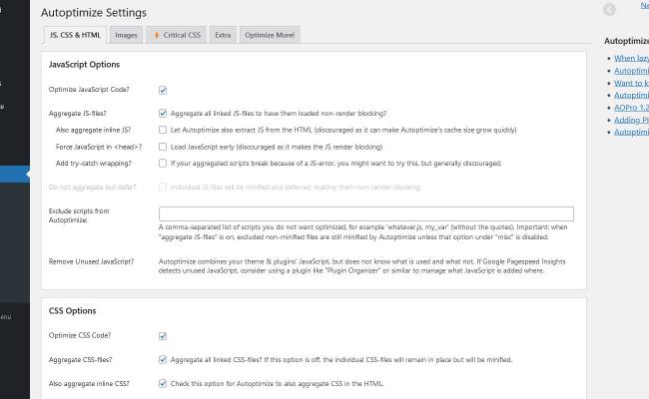
Task: Click the CSS Options heading
Action: (73, 311)
